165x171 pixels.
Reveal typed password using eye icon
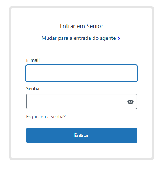(130, 102)
